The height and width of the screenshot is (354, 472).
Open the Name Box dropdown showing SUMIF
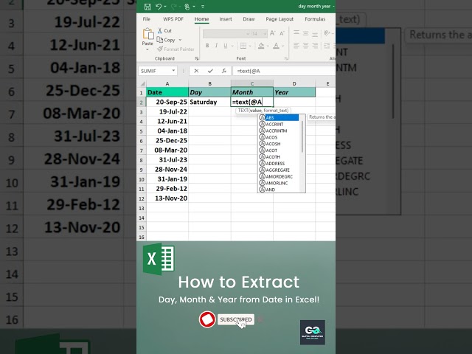click(x=173, y=71)
